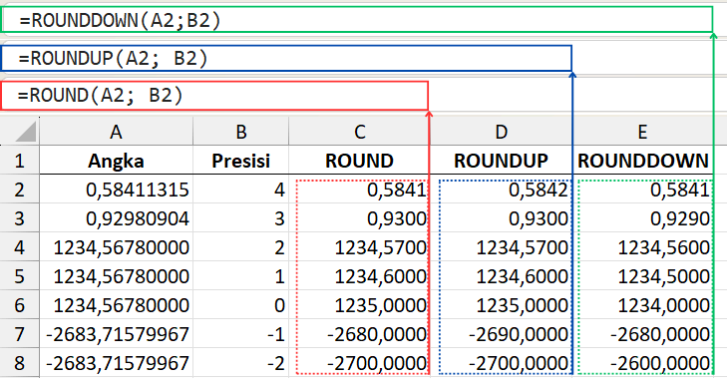Select Presisi cell with value 3
The image size is (727, 385).
click(x=240, y=218)
